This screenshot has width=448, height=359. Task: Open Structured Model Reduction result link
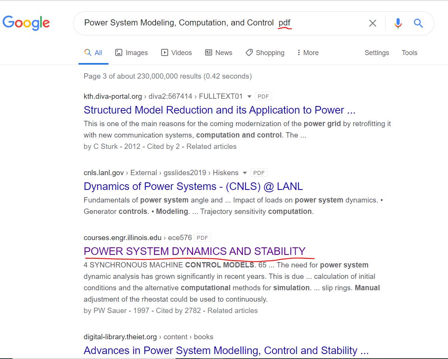click(219, 110)
